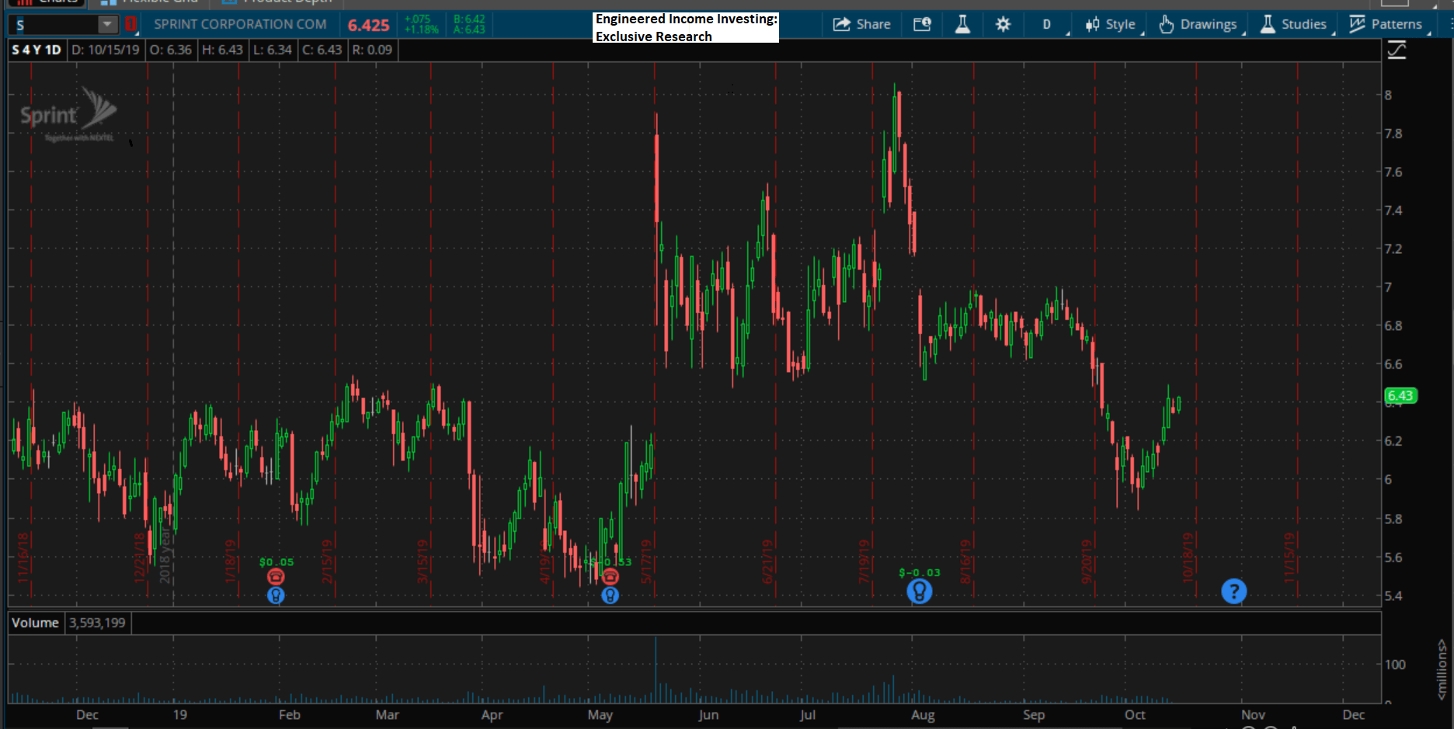
Task: Click the May blue earnings bulb icon
Action: click(x=610, y=595)
